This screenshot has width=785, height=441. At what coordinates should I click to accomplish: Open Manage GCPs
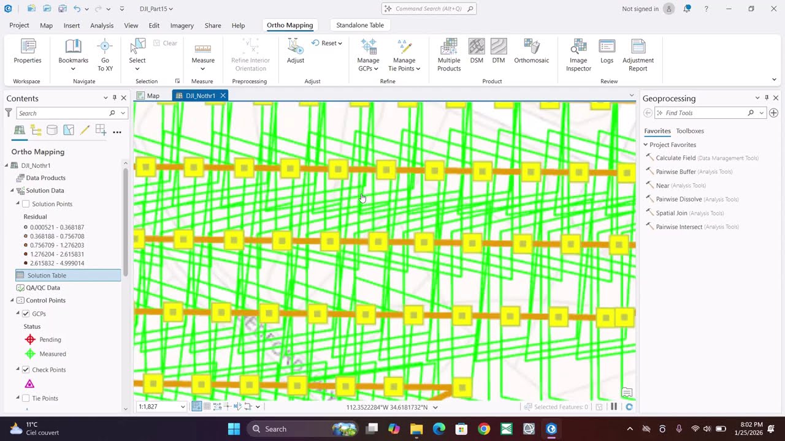tap(368, 55)
